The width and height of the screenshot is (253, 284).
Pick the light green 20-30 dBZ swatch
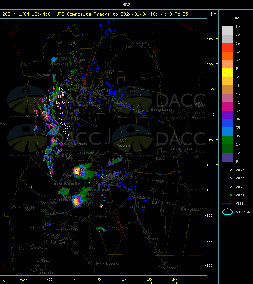[227, 140]
